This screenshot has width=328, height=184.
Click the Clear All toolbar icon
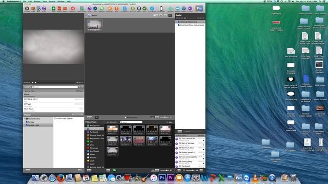point(27,9)
